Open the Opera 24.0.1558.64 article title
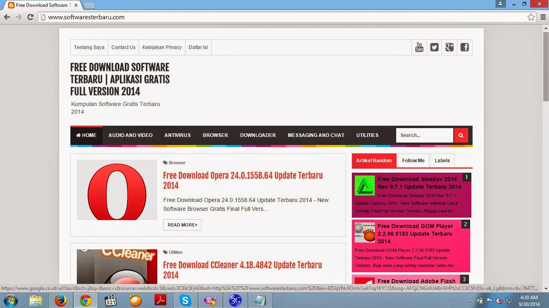549x308 pixels. 243,180
